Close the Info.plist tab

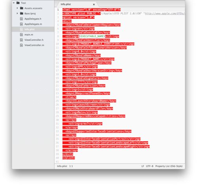point(94,4)
